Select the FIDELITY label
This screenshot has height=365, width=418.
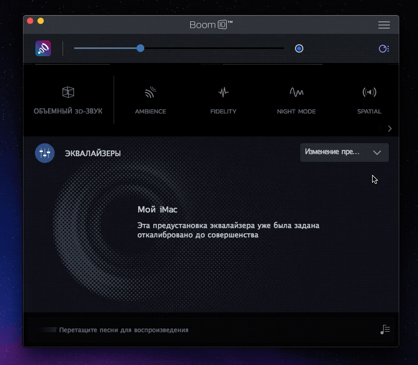(x=224, y=111)
